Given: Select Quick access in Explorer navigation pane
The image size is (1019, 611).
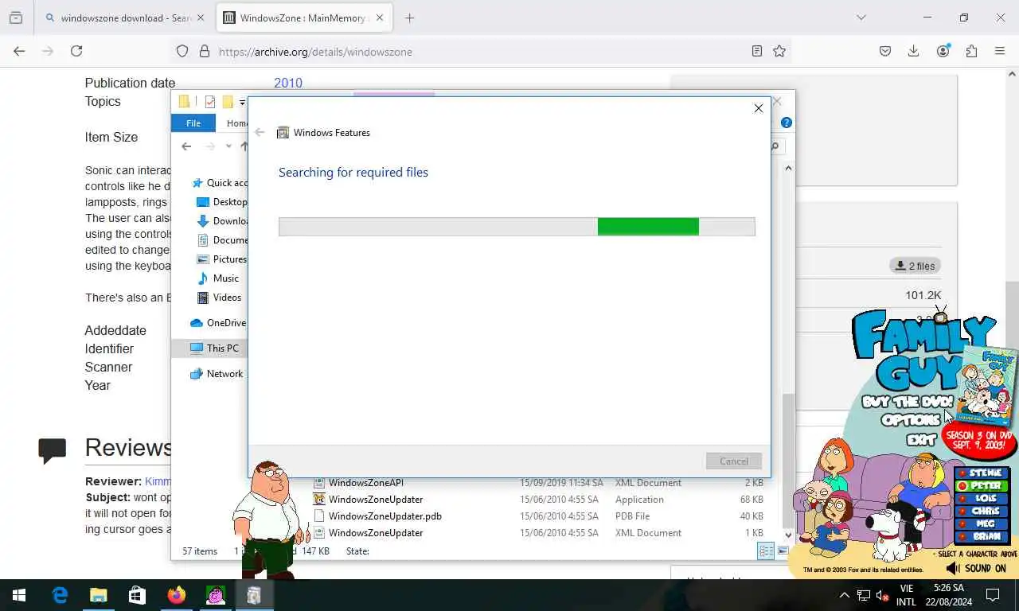Looking at the screenshot, I should pos(220,183).
